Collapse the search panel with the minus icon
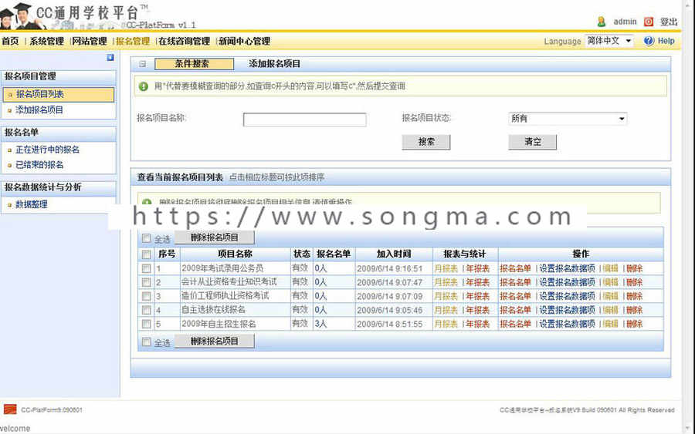The height and width of the screenshot is (434, 695). click(142, 64)
